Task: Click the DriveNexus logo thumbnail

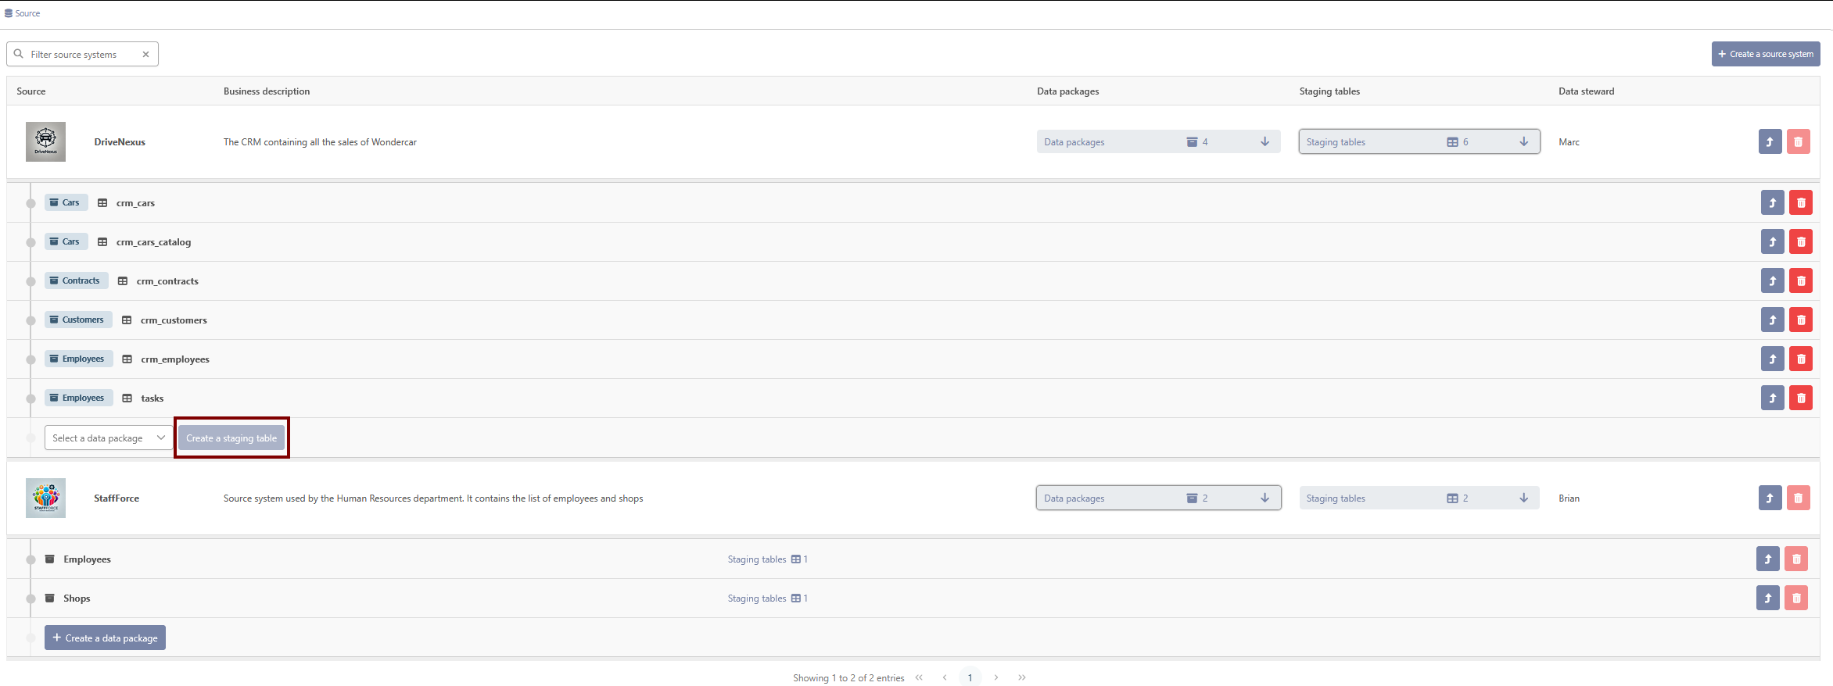Action: (45, 141)
